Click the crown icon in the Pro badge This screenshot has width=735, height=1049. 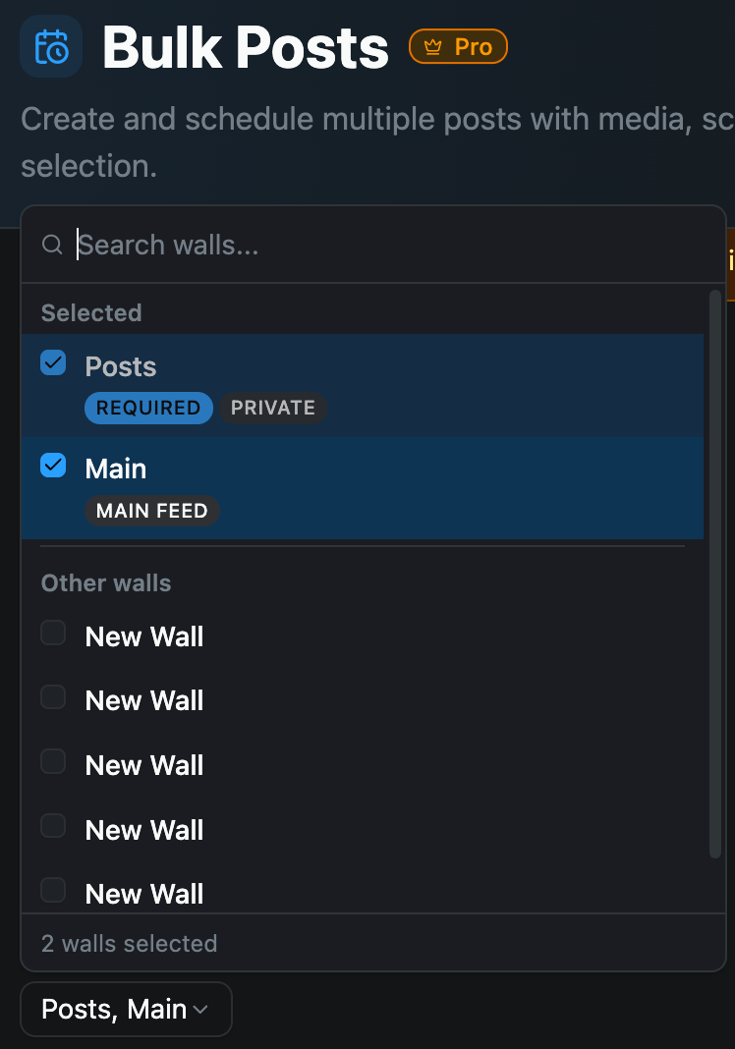pos(430,45)
